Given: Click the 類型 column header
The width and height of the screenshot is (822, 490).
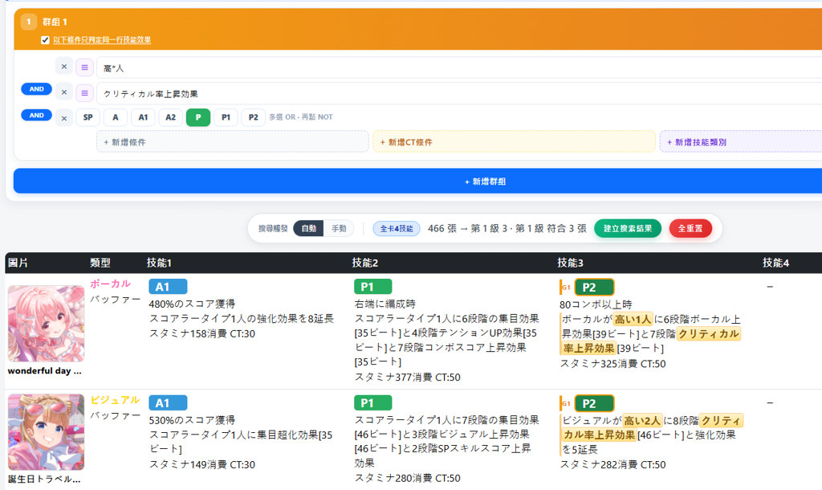Looking at the screenshot, I should coord(100,263).
